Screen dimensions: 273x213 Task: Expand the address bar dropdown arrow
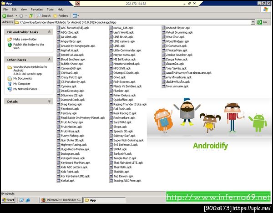point(253,22)
